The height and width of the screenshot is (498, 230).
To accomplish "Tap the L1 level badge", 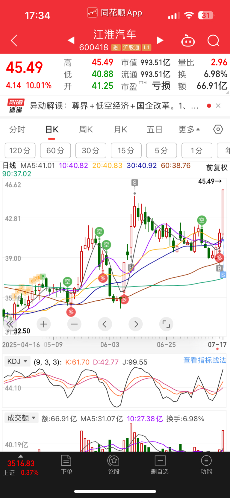I will pyautogui.click(x=146, y=47).
